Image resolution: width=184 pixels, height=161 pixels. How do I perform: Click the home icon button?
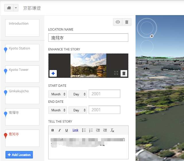(x=9, y=8)
